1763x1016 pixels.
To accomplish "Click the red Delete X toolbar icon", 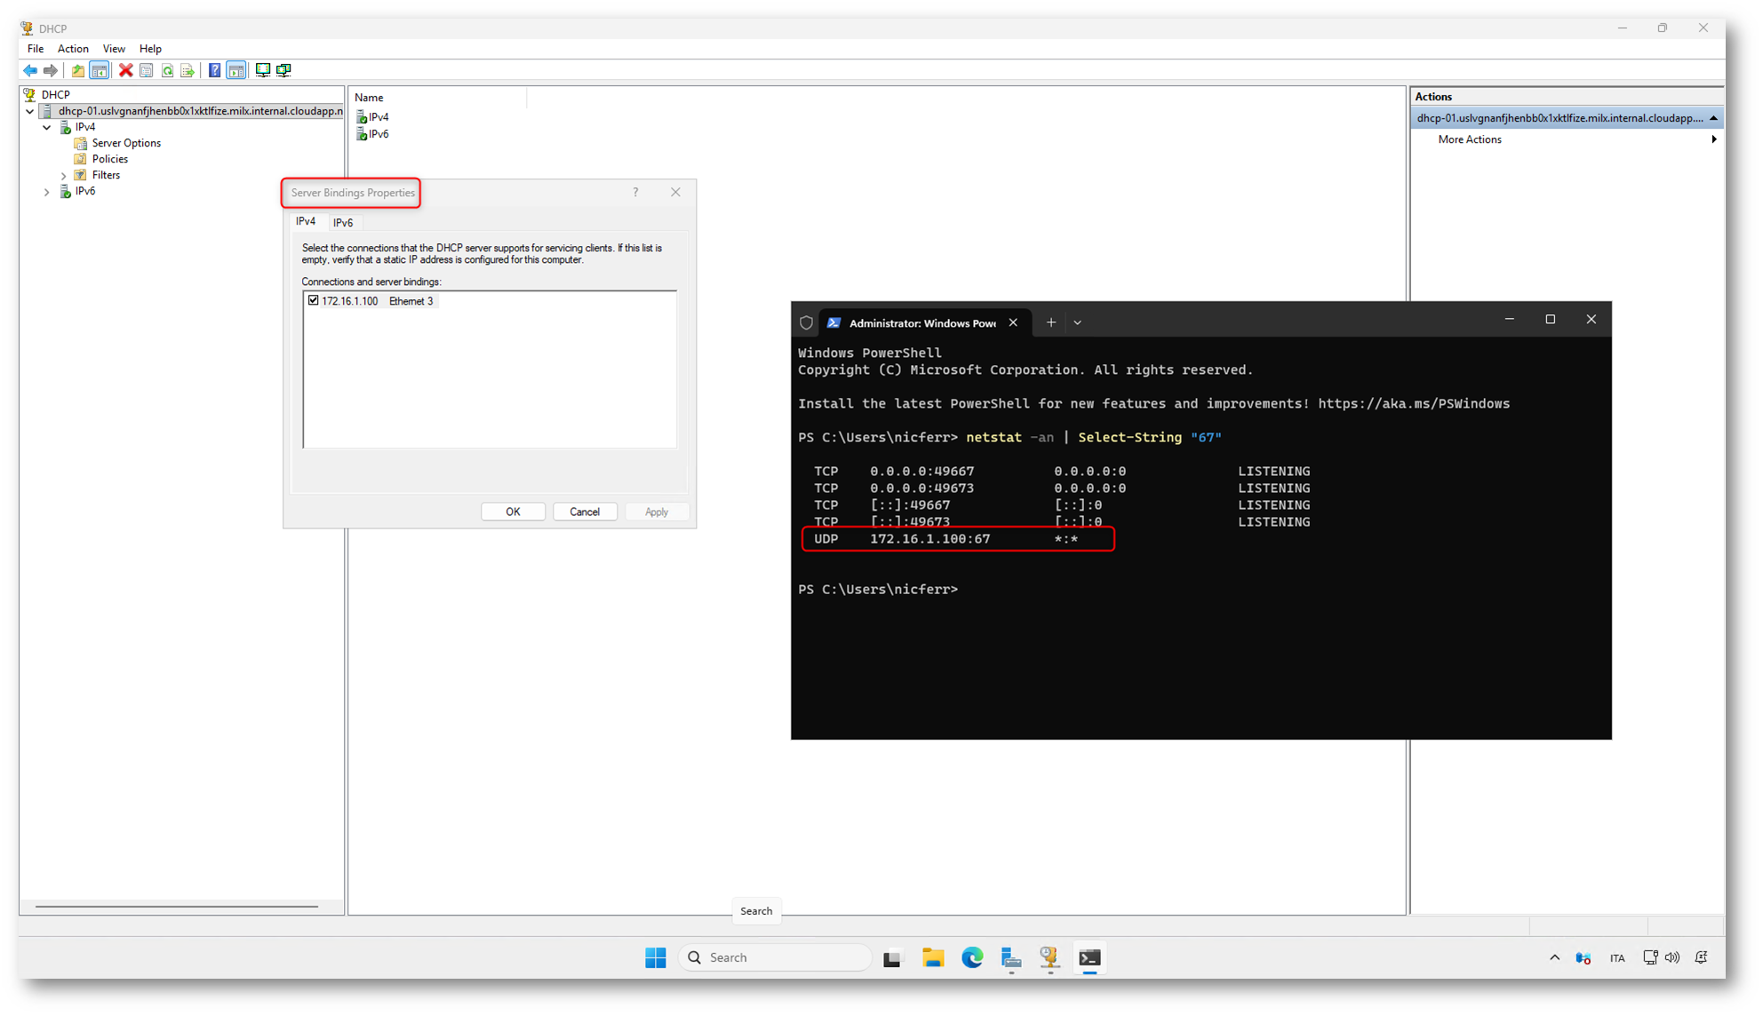I will coord(126,70).
